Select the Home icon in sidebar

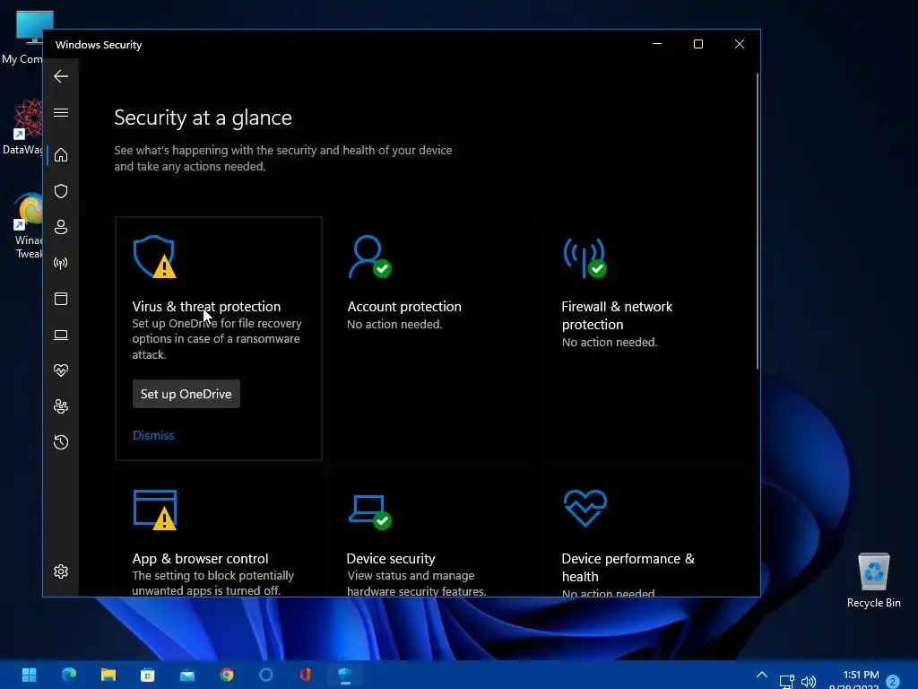click(x=61, y=155)
